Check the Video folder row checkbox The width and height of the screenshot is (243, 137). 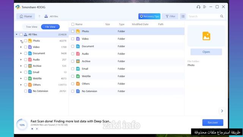(73, 39)
